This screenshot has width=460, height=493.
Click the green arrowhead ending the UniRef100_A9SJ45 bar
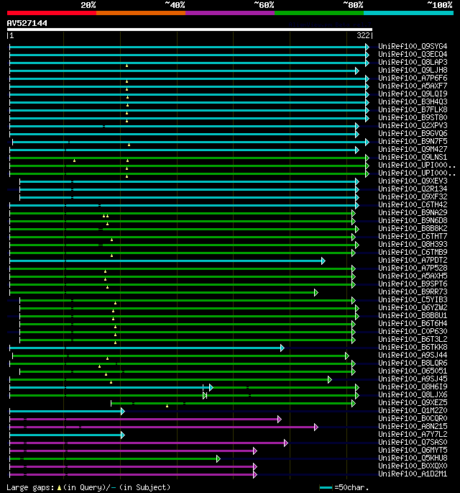[329, 380]
